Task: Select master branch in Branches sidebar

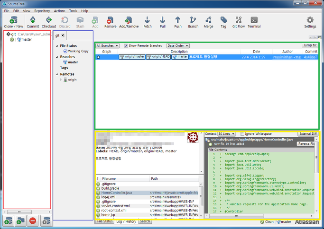Action: pos(71,62)
